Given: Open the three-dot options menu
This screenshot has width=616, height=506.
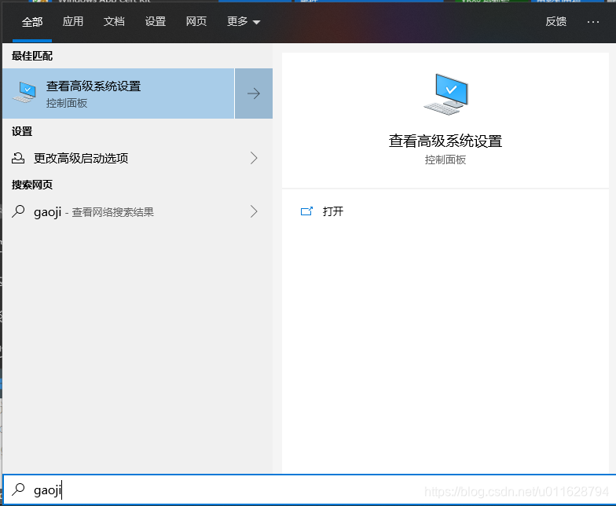Looking at the screenshot, I should 592,22.
